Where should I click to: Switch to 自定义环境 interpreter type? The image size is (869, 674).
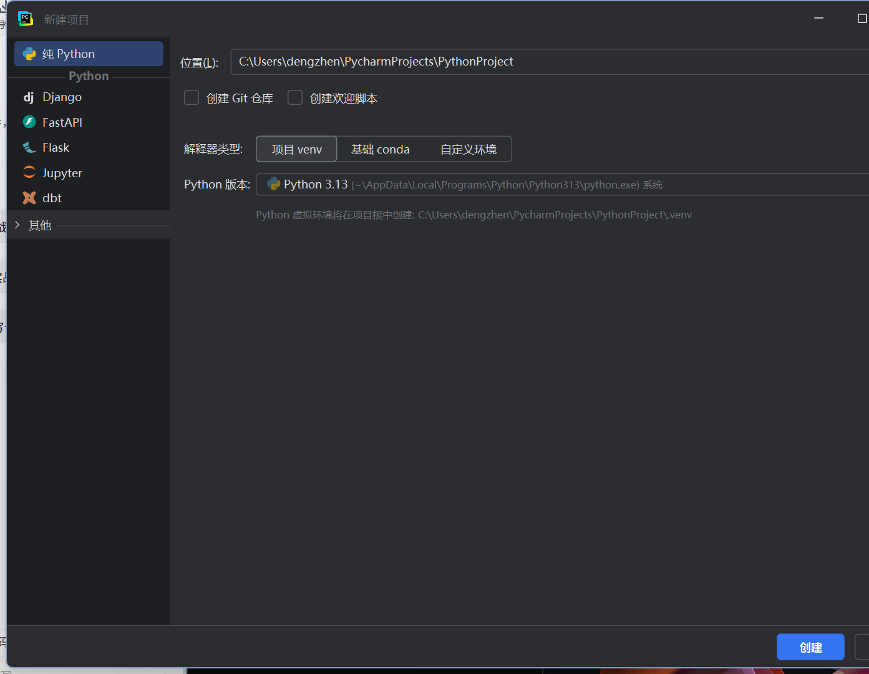click(468, 149)
